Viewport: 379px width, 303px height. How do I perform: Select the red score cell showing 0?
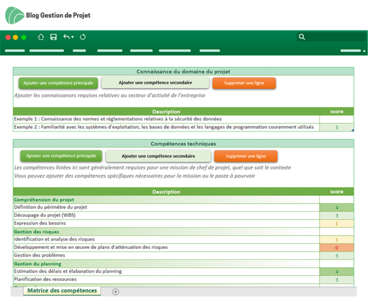[x=337, y=247]
